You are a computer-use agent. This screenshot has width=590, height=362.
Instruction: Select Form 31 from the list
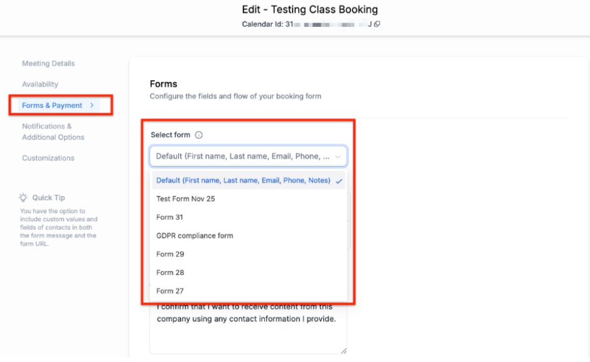[169, 217]
